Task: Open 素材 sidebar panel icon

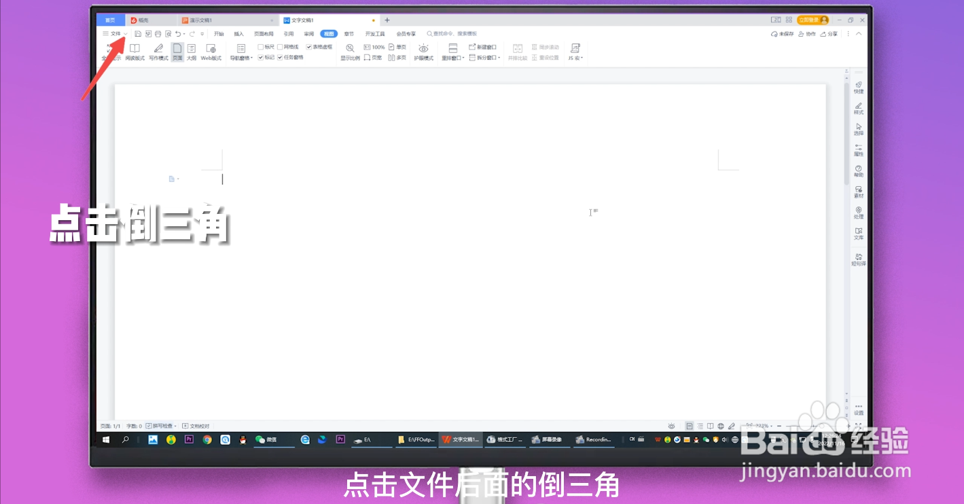Action: [x=859, y=192]
